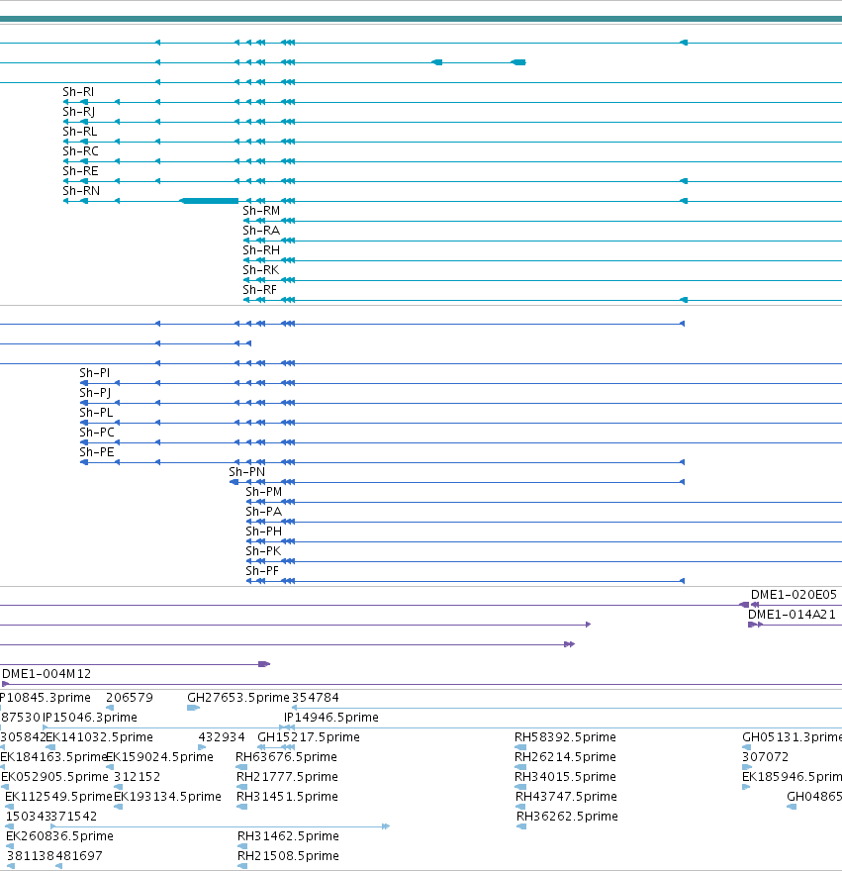Select the Sh-RE transcript label
This screenshot has width=842, height=871.
[80, 171]
